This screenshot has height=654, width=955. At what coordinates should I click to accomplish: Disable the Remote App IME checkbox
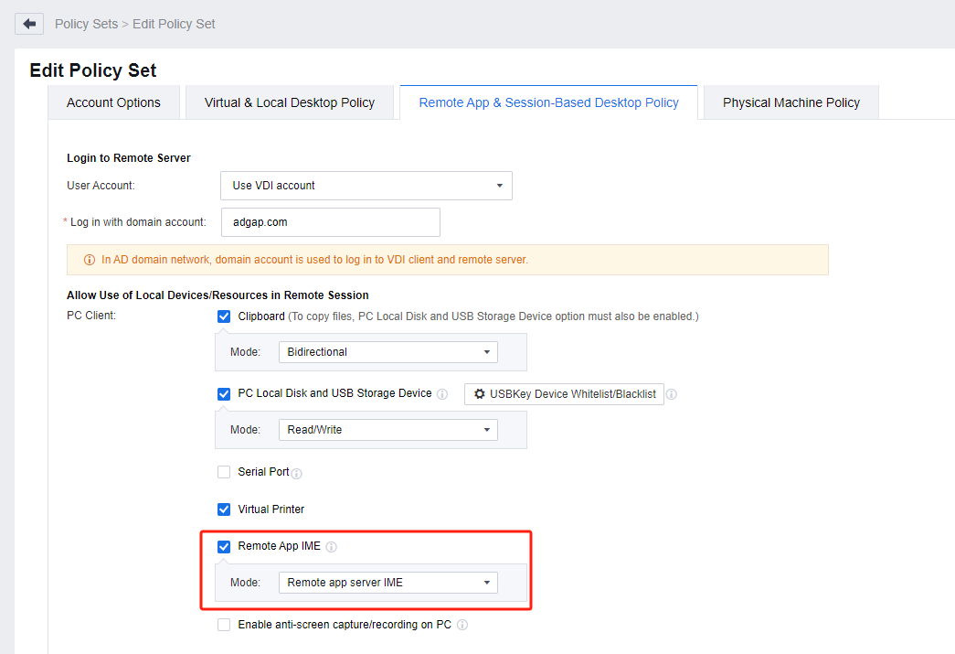(224, 547)
